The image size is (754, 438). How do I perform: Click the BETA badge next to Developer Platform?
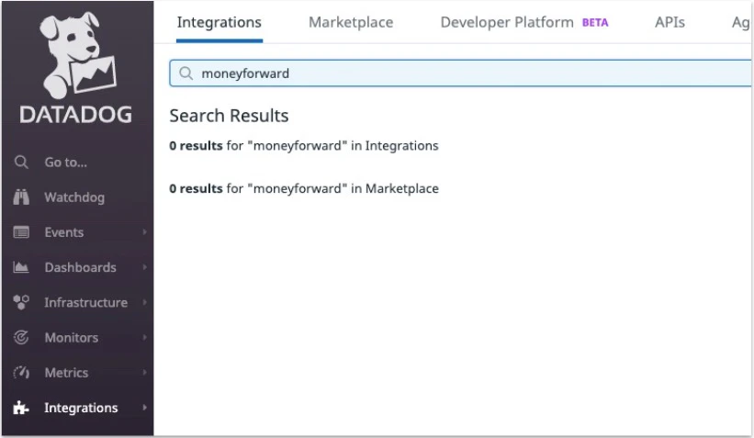[x=595, y=23]
